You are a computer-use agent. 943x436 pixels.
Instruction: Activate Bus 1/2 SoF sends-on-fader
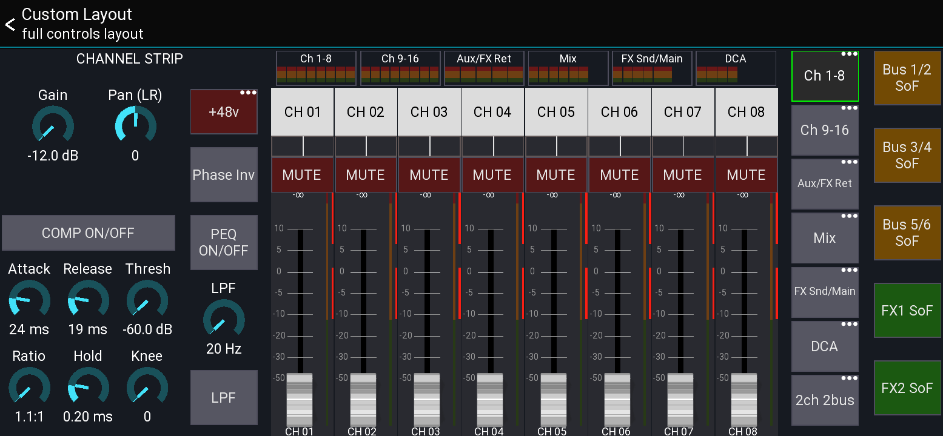tap(907, 78)
